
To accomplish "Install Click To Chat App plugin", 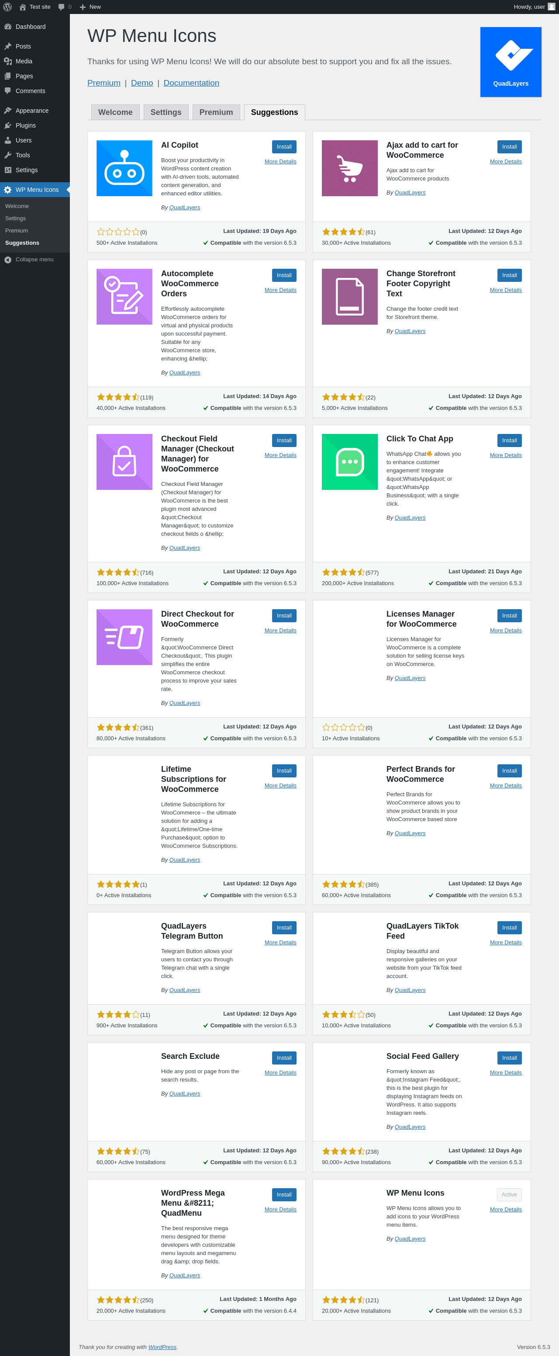I will coord(510,440).
